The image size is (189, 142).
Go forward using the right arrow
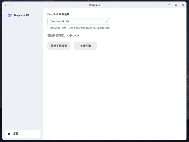coord(11,5)
